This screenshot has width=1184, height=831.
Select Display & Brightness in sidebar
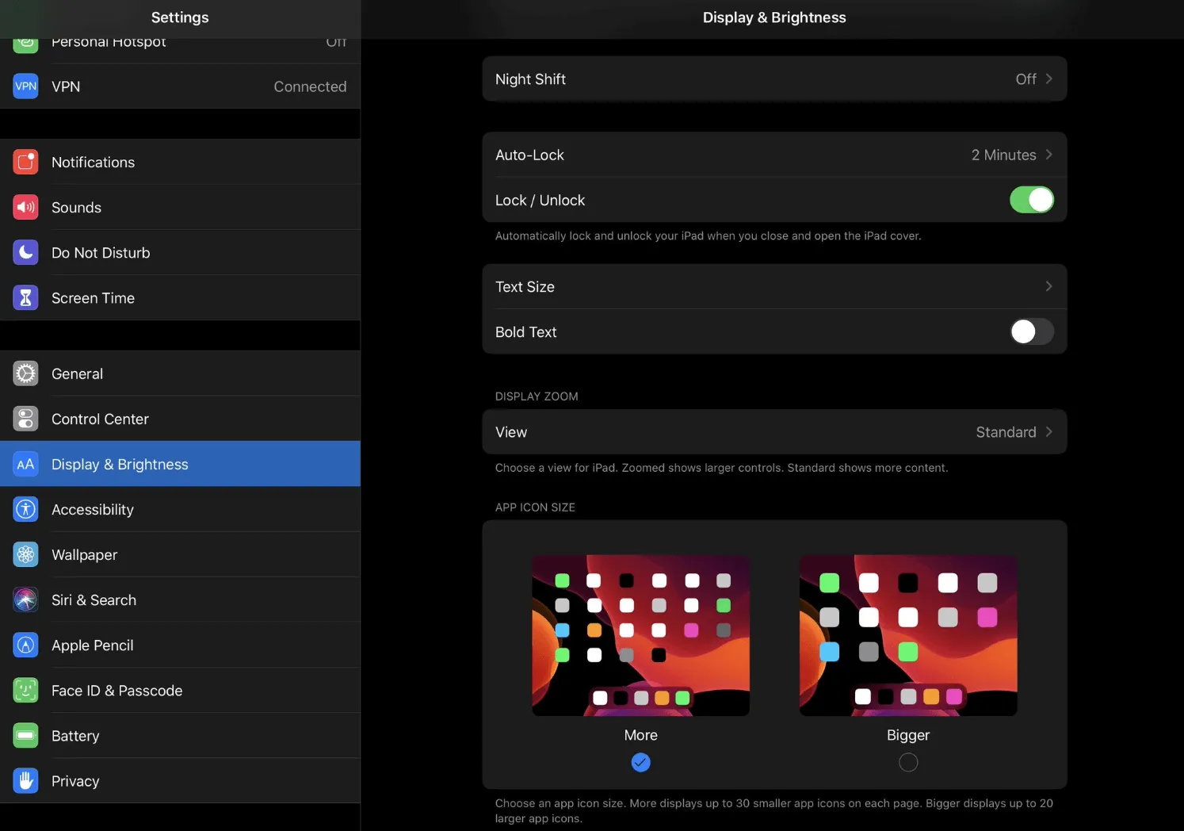180,464
